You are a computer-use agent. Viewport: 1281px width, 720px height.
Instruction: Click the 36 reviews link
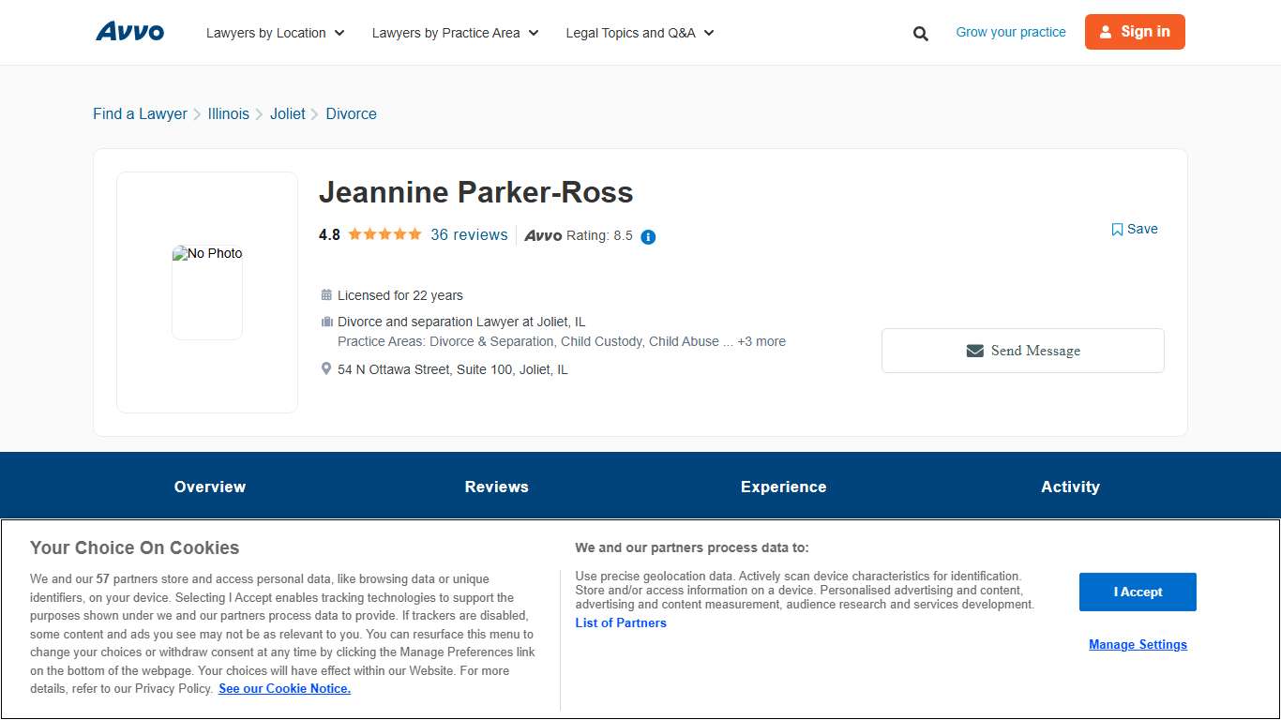tap(469, 234)
